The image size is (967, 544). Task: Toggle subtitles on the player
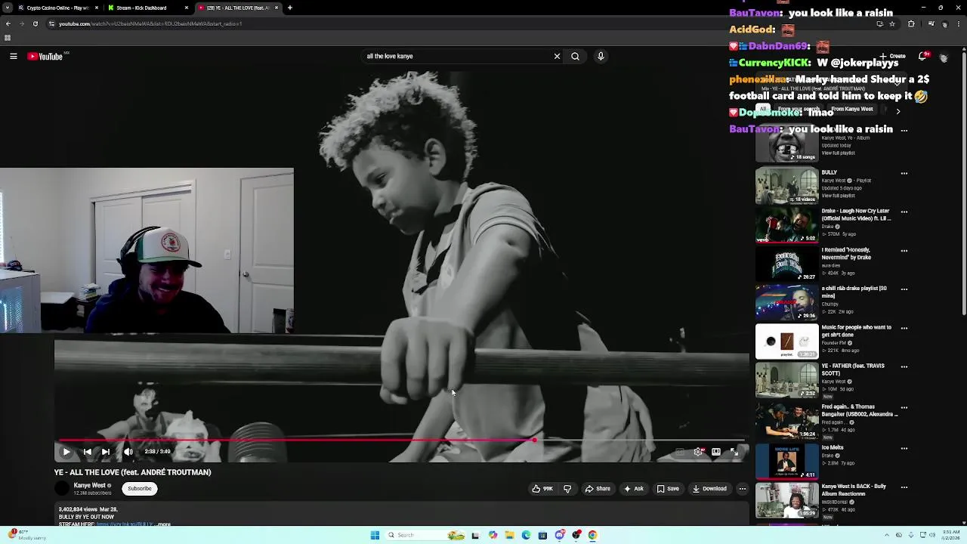click(x=680, y=452)
